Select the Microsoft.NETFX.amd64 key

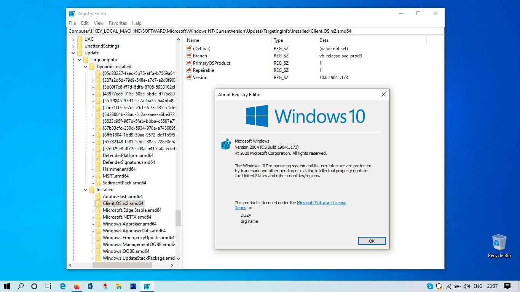coord(127,217)
